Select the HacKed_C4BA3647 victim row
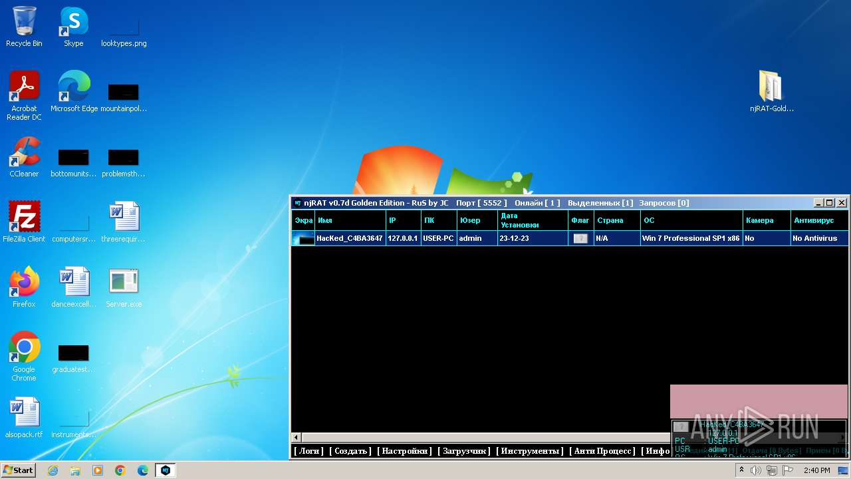Image resolution: width=851 pixels, height=479 pixels. [x=570, y=238]
